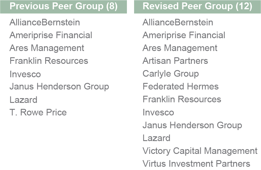Select Lazard in the Previous Peer Group list
This screenshot has width=261, height=170.
pos(23,100)
